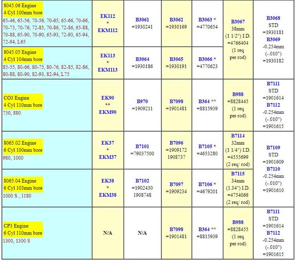Open part B3061 link
The height and width of the screenshot is (260, 295).
(x=142, y=19)
